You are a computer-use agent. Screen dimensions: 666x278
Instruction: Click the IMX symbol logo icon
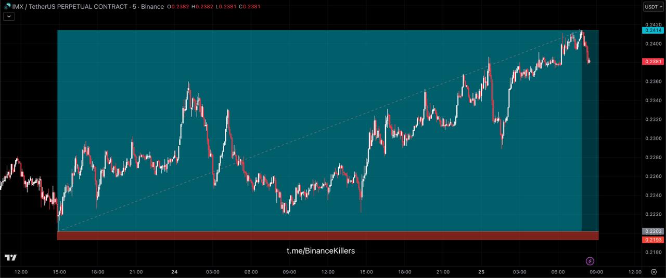(7, 6)
